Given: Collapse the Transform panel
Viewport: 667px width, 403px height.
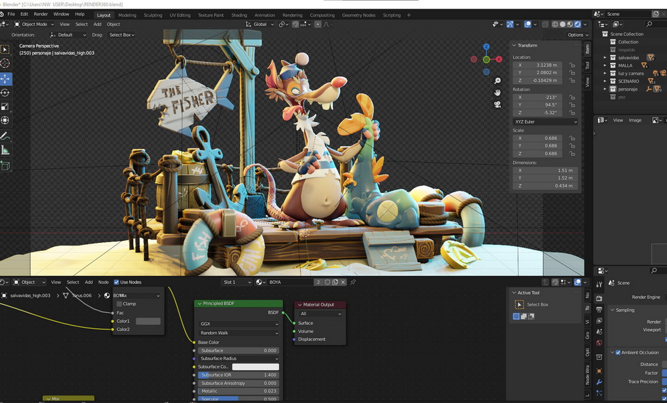Looking at the screenshot, I should click(x=514, y=45).
